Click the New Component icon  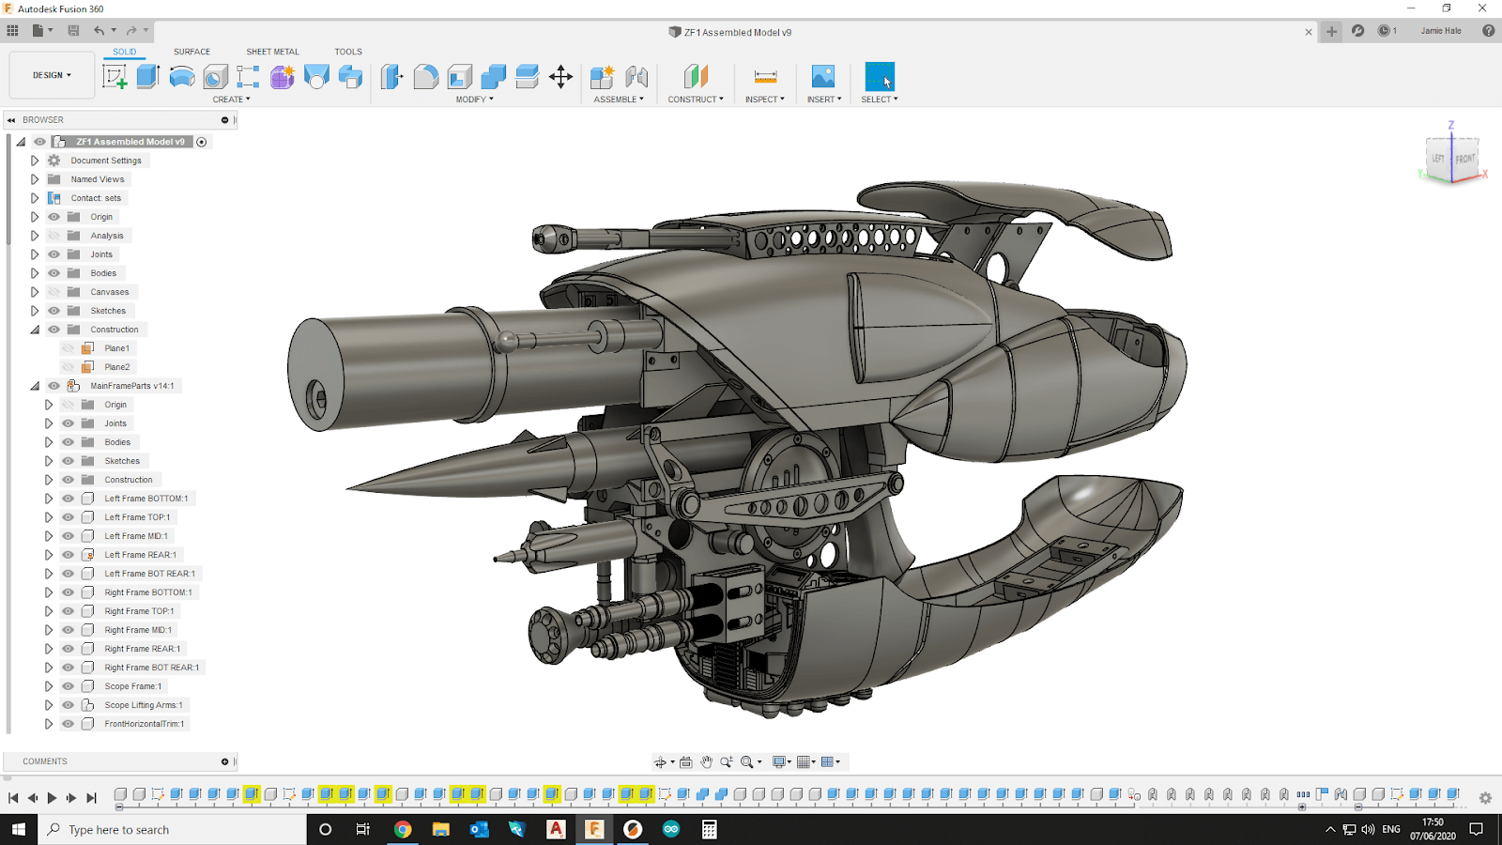603,76
